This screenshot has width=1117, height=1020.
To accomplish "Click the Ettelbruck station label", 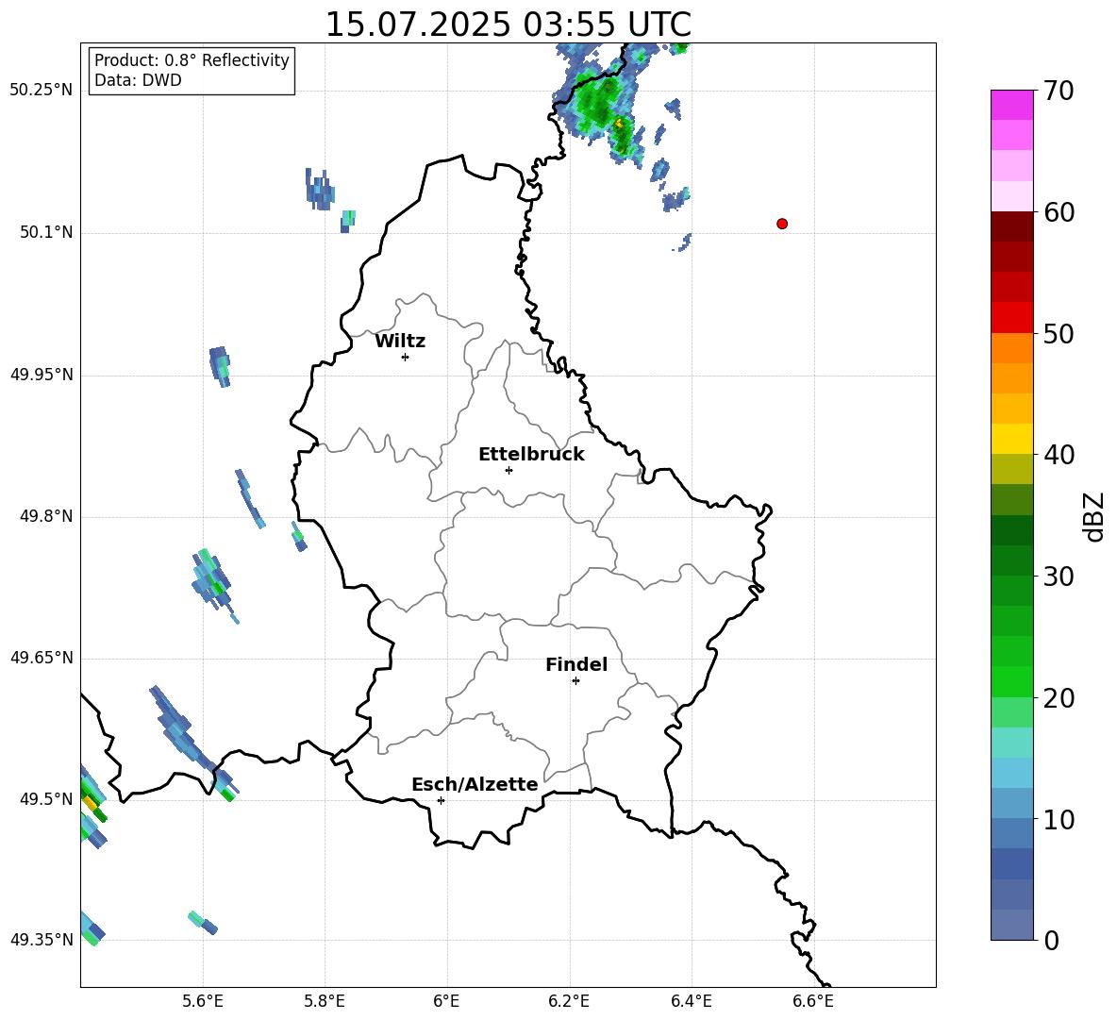I will (531, 455).
